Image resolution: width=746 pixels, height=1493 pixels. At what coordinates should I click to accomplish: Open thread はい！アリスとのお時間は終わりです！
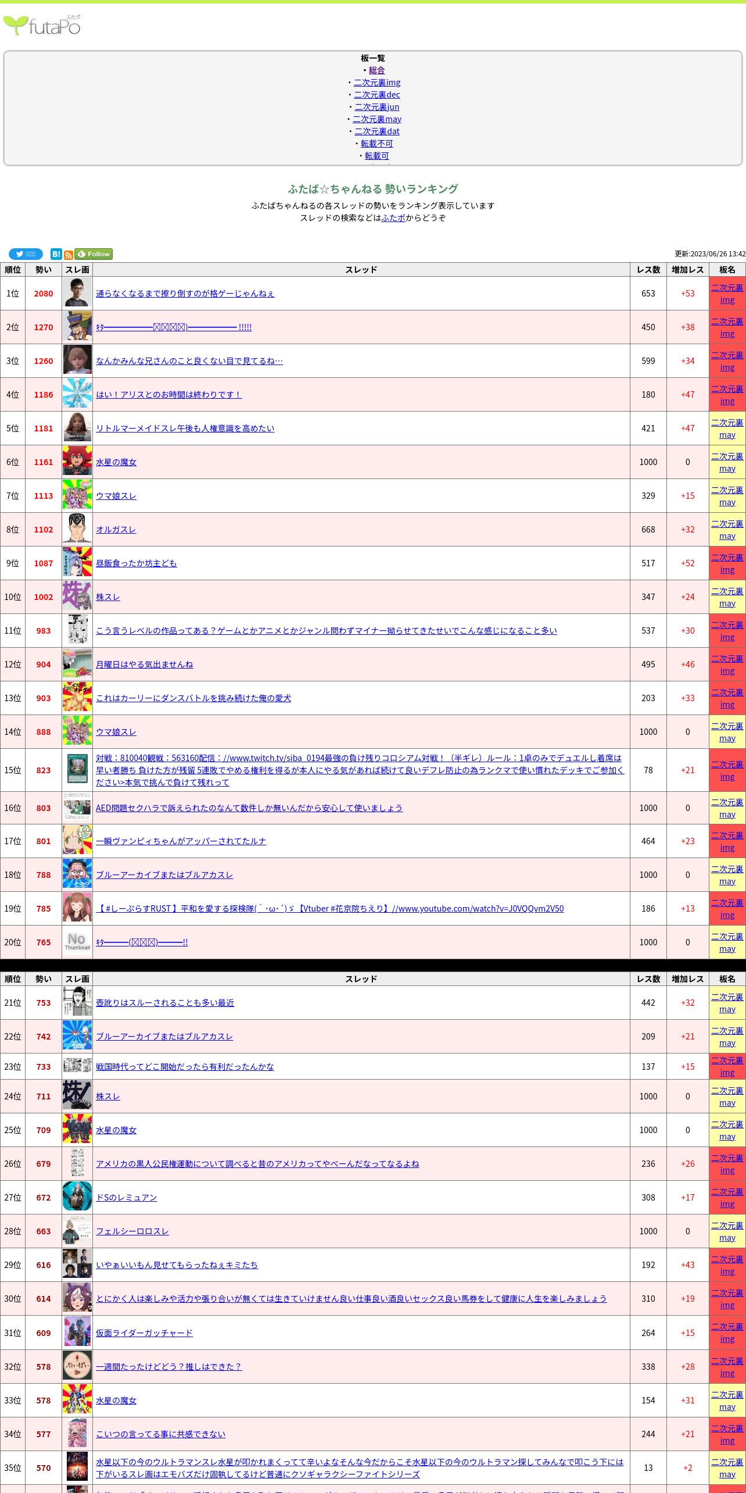[x=168, y=395]
